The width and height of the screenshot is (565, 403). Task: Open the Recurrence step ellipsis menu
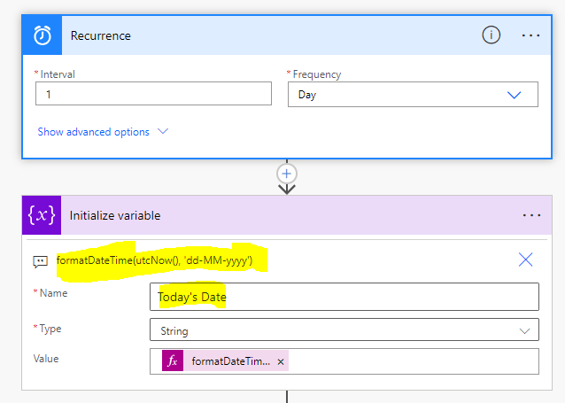coord(530,35)
